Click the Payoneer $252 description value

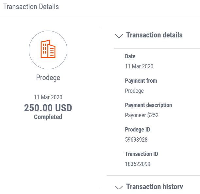coord(142,115)
